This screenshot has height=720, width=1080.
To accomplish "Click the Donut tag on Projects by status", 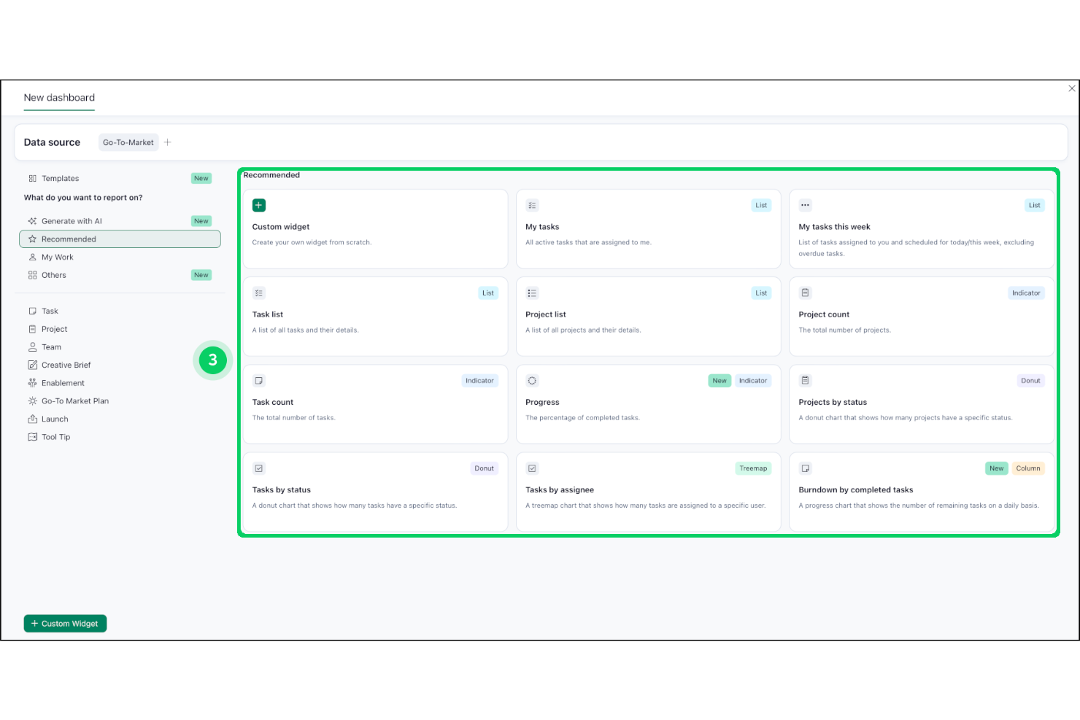I will pos(1030,381).
